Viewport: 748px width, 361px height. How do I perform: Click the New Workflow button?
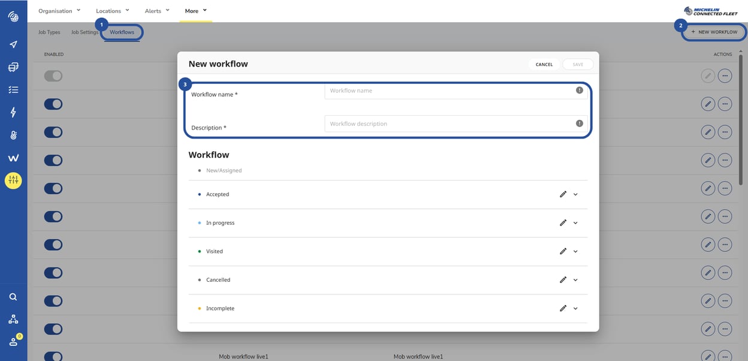point(714,32)
